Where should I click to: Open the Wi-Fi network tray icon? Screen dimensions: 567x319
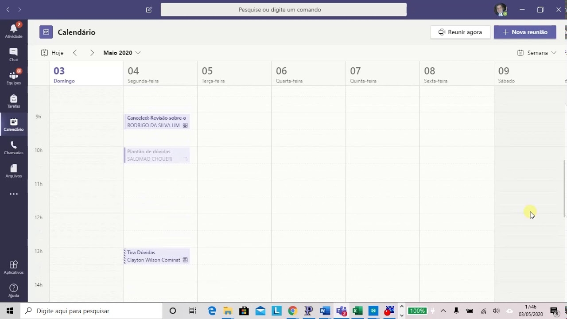click(x=483, y=311)
